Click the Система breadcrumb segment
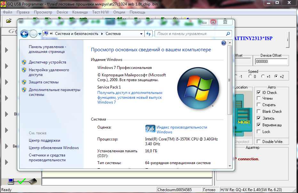298x193 pixels. point(113,34)
